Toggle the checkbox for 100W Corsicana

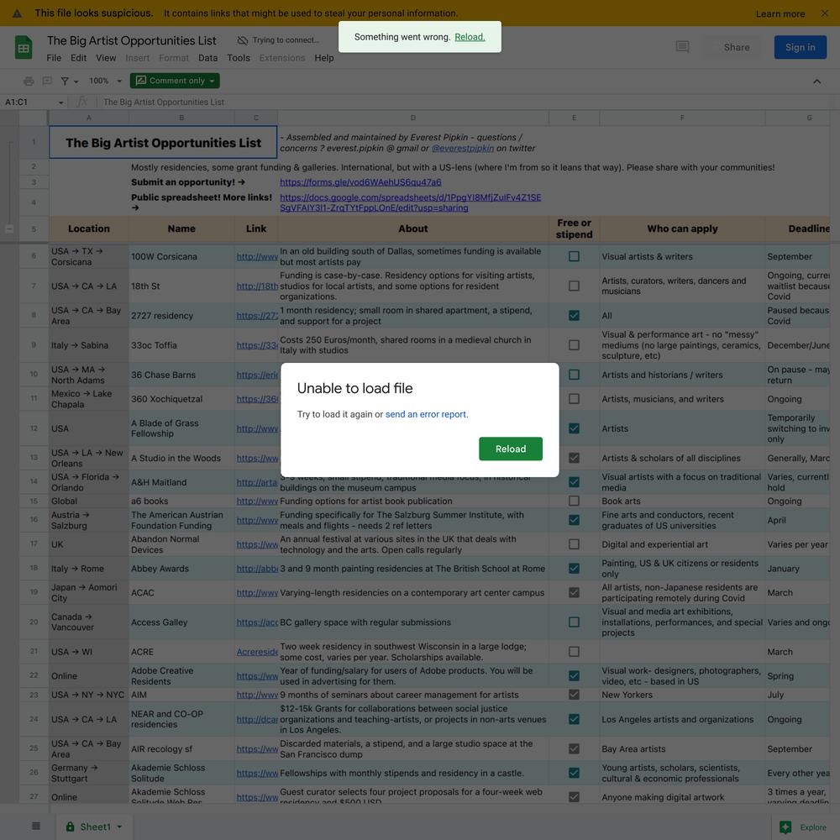point(574,256)
